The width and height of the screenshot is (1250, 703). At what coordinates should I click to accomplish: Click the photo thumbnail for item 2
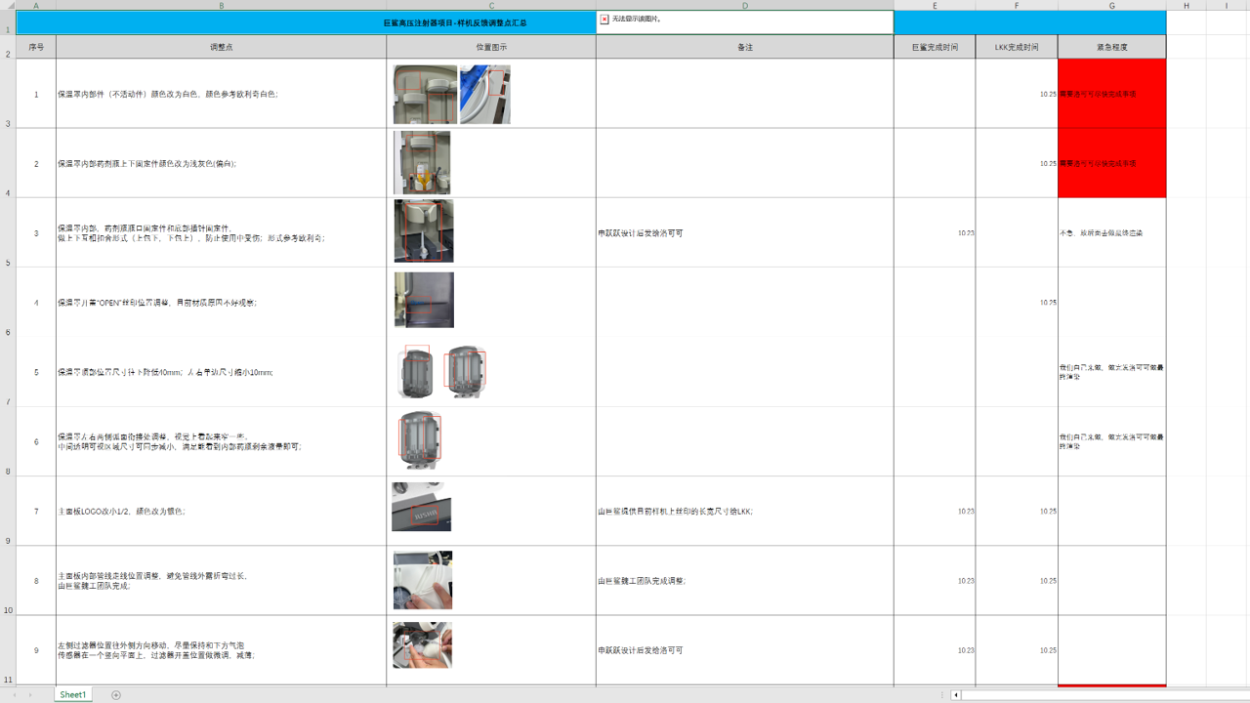(422, 162)
